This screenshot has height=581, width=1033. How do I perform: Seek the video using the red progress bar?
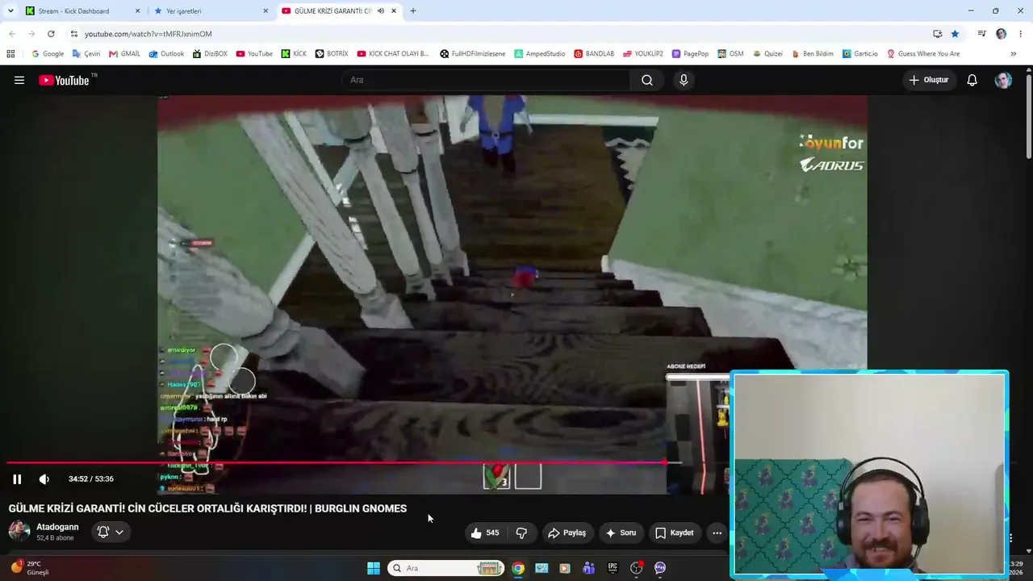click(343, 462)
